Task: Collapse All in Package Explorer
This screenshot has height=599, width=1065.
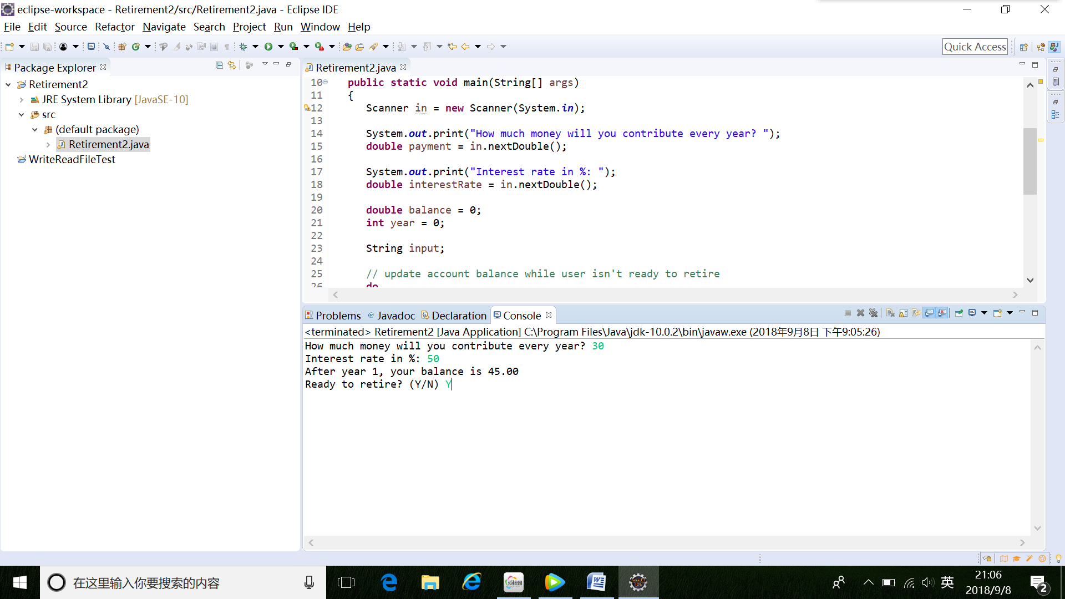Action: click(x=219, y=65)
